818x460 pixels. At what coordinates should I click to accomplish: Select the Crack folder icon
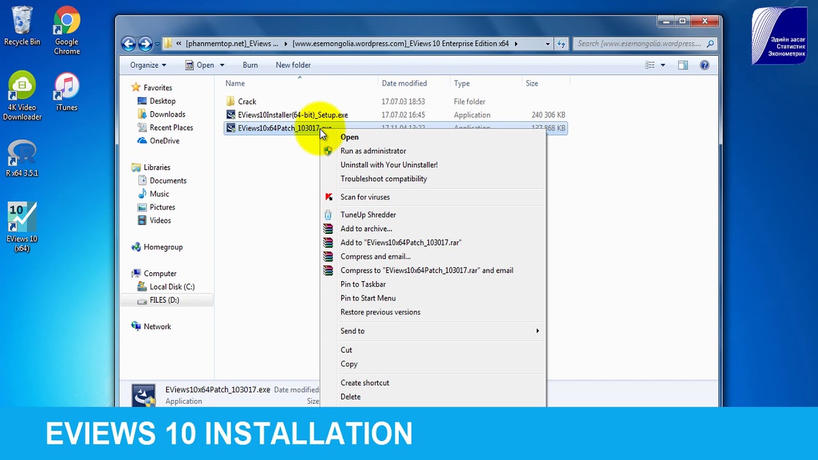click(231, 102)
